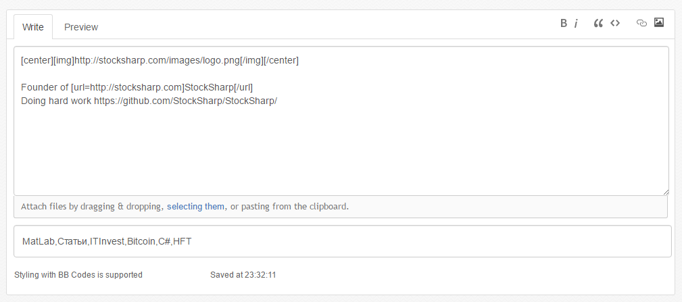Viewport: 682px width, 302px height.
Task: Place cursor on the github.com URL line
Action: pyautogui.click(x=149, y=101)
